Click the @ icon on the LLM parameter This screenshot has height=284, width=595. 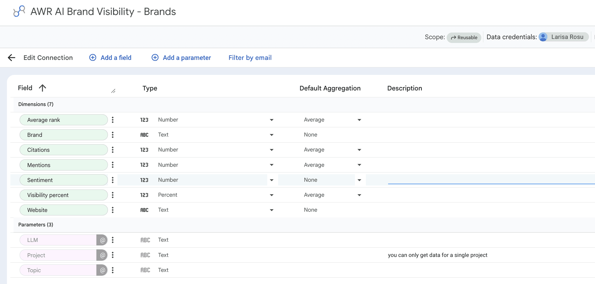102,240
